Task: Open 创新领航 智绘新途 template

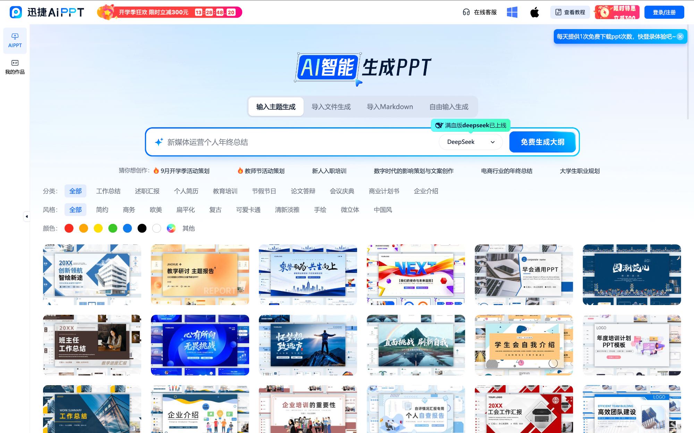Action: 92,275
